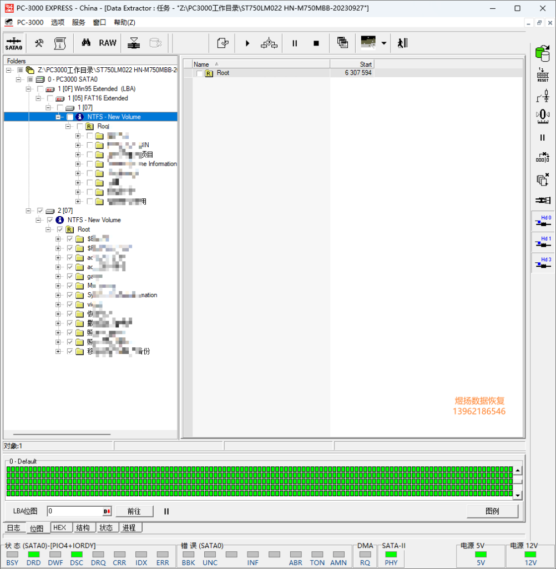Switch to the HEX tab
Viewport: 556px width, 569px height.
click(x=60, y=528)
